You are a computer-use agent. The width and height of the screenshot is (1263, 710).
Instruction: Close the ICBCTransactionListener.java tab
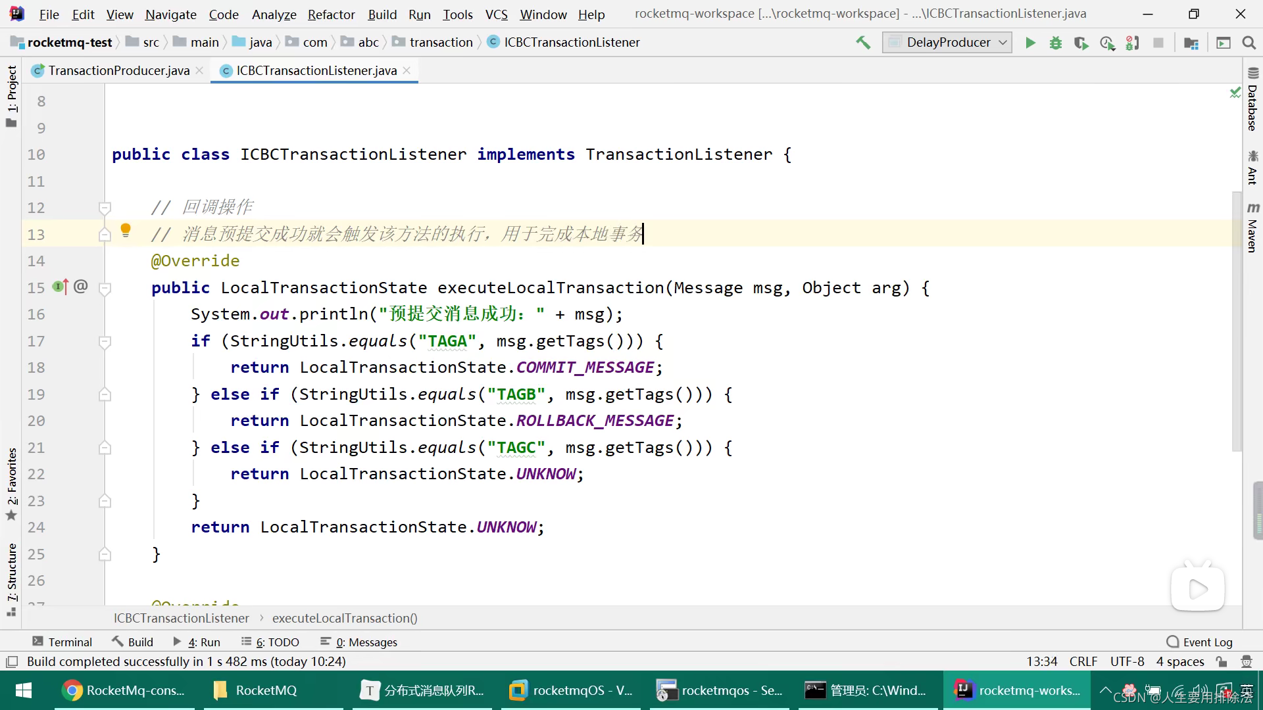click(407, 70)
